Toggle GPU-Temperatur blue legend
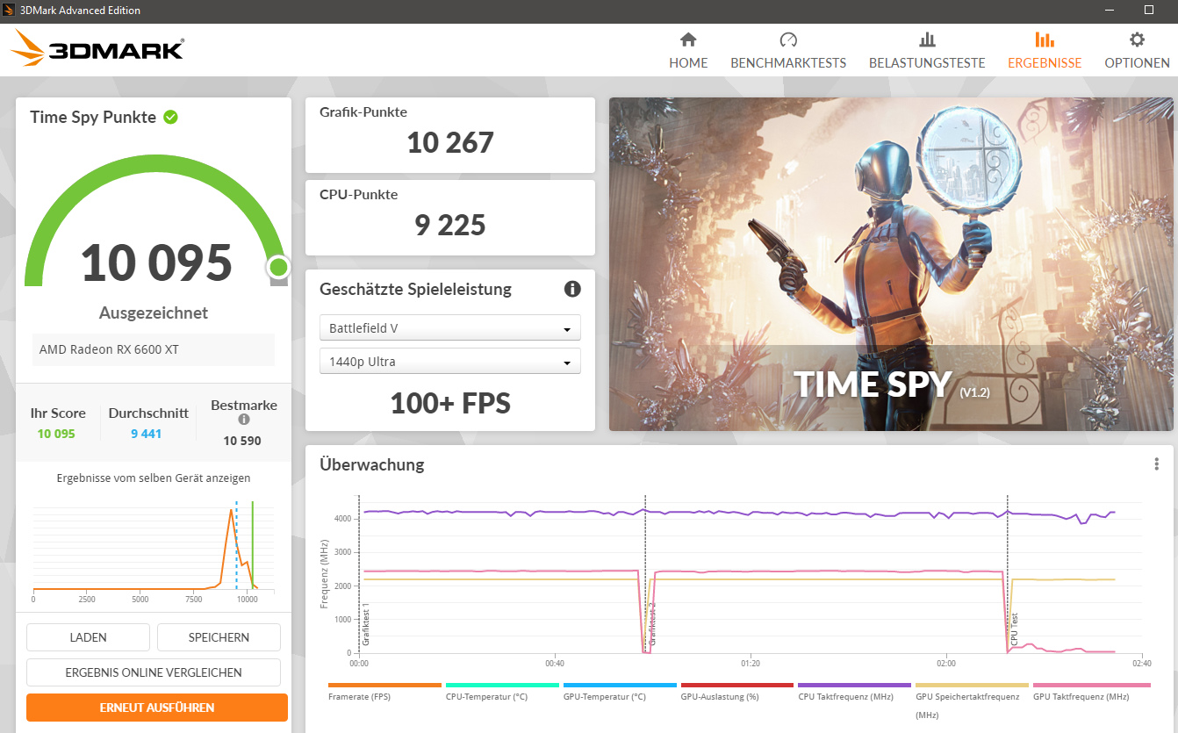This screenshot has width=1178, height=733. tap(620, 691)
